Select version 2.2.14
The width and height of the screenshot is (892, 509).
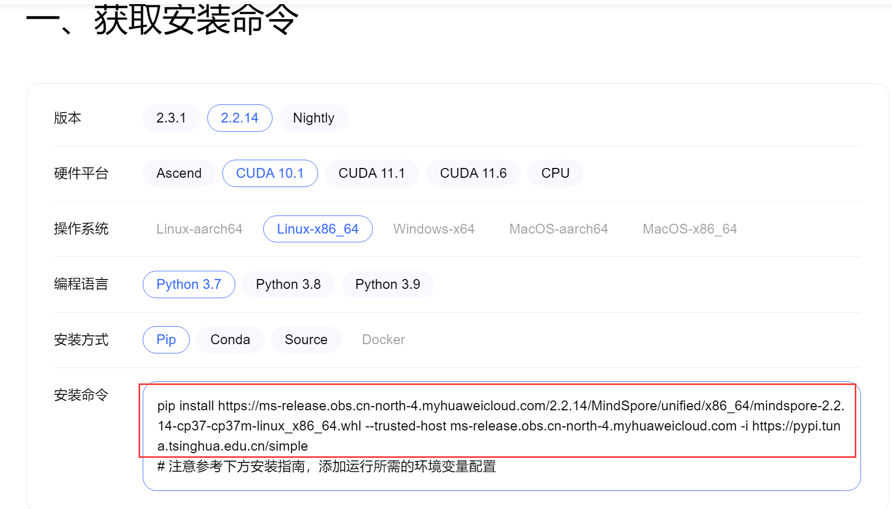click(x=239, y=118)
